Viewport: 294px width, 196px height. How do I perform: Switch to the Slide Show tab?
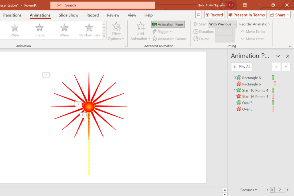[68, 15]
